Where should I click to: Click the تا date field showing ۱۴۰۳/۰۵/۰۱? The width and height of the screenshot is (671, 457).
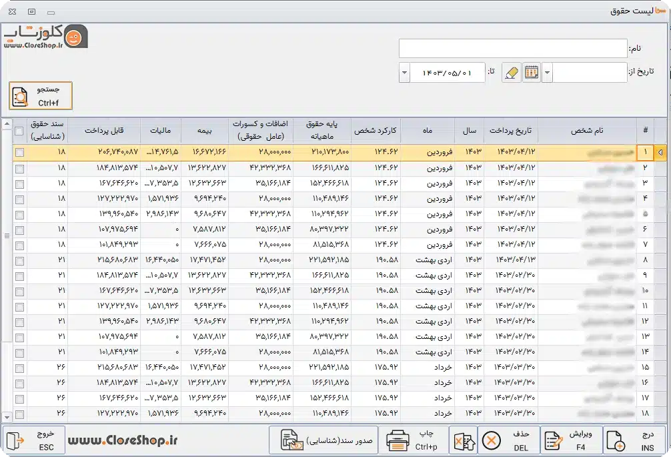point(447,72)
